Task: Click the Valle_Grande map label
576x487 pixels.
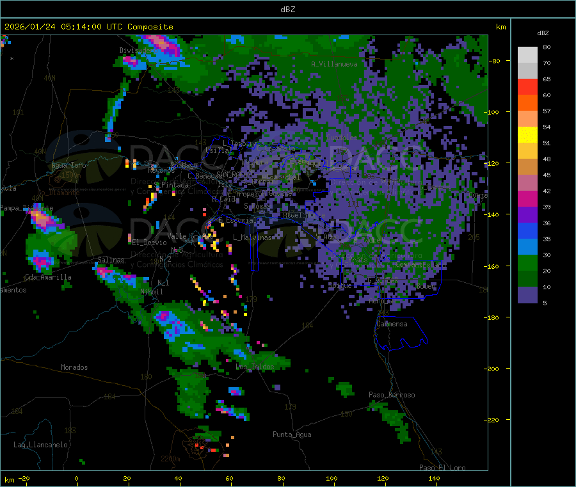Action: tap(190, 236)
